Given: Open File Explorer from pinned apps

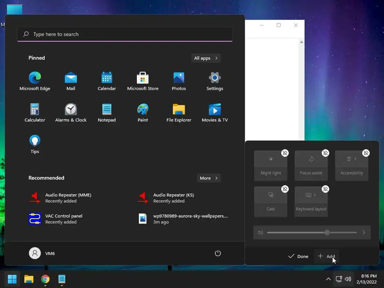Looking at the screenshot, I should click(179, 112).
